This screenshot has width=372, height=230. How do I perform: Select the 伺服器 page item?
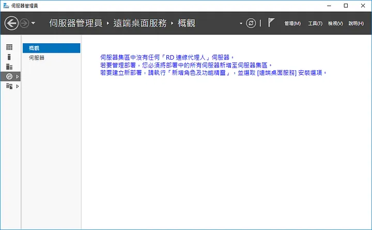tap(52, 58)
